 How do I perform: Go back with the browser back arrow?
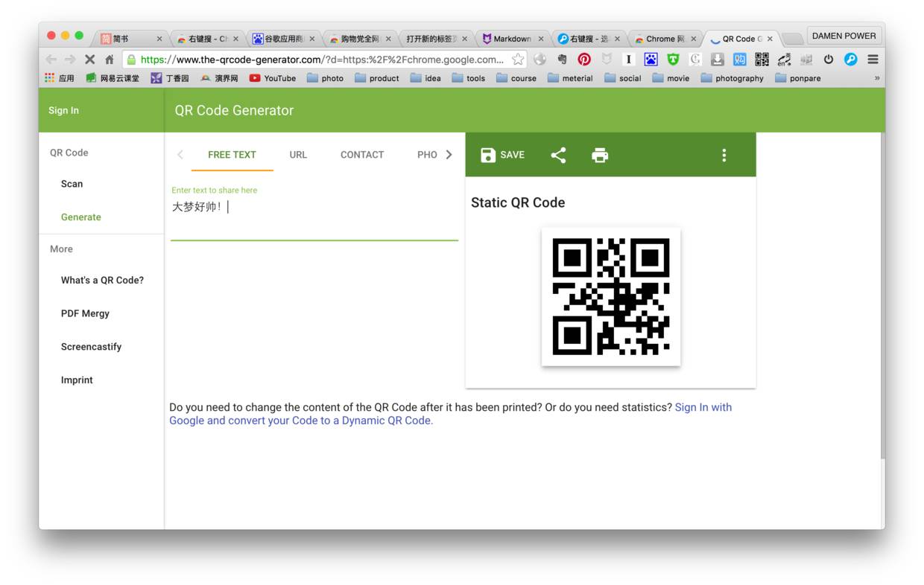(x=51, y=60)
